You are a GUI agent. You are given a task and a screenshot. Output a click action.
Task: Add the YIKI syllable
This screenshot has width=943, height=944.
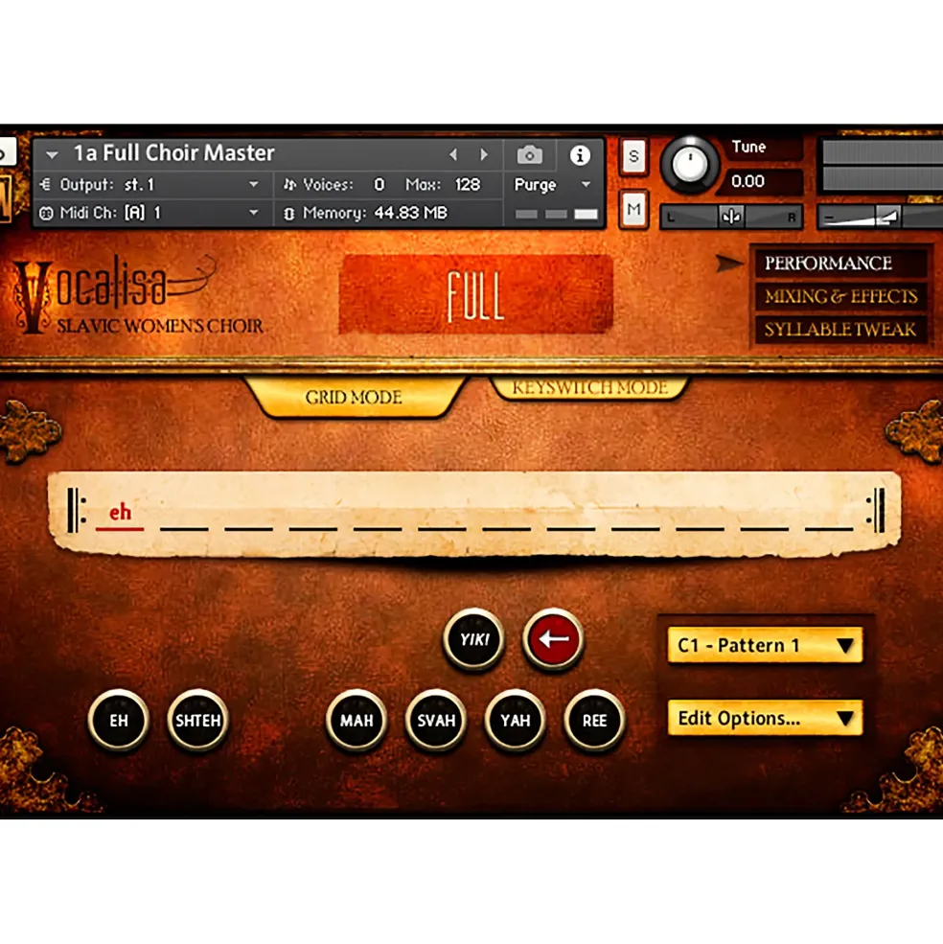(x=474, y=639)
